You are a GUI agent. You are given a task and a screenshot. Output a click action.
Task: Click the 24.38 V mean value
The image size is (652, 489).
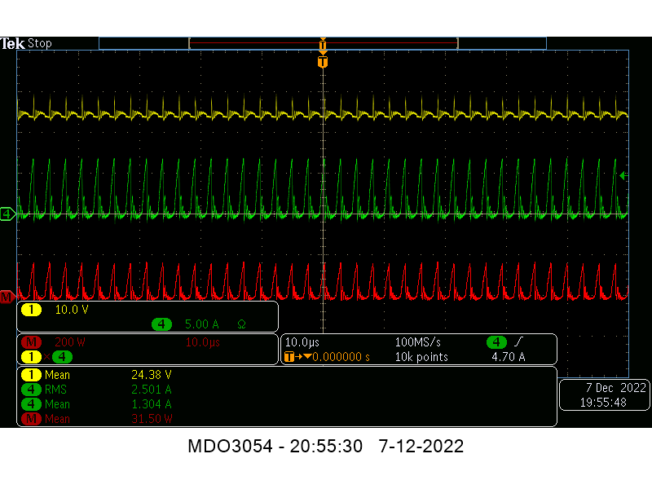pos(152,375)
